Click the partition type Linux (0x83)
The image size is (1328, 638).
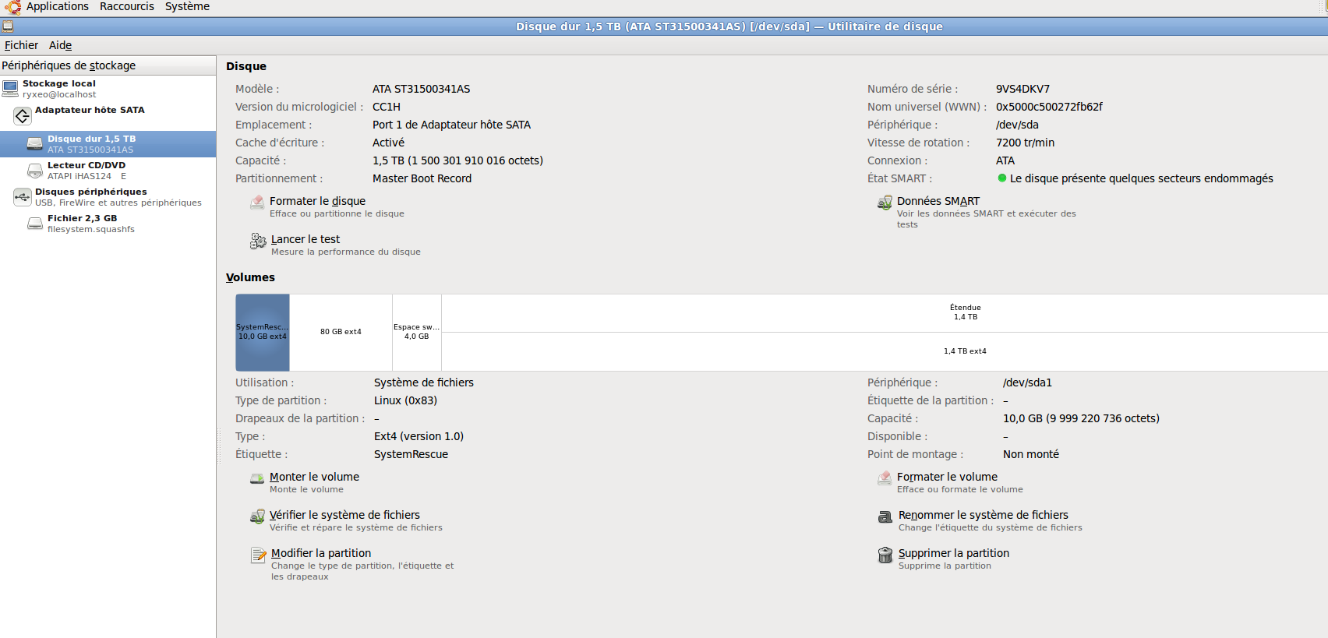tap(405, 400)
